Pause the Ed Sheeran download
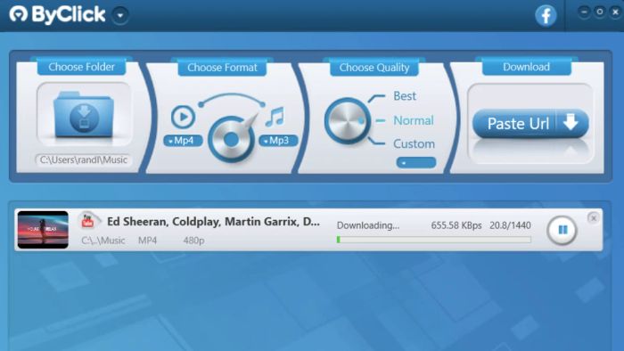624x351 pixels. (562, 230)
